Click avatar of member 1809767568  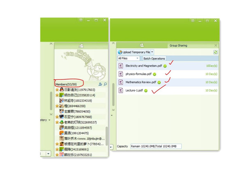61,117
